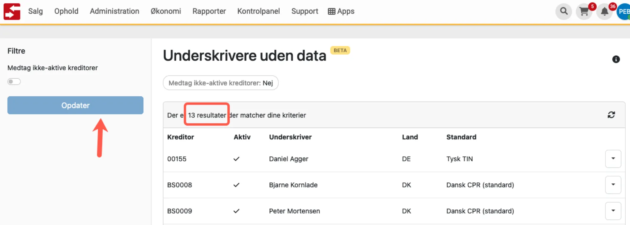
Task: Open the notifications bell showing 36
Action: coord(604,11)
